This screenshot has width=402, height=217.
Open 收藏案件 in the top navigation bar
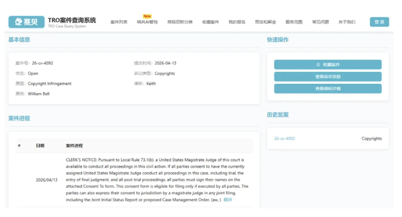[x=210, y=22]
